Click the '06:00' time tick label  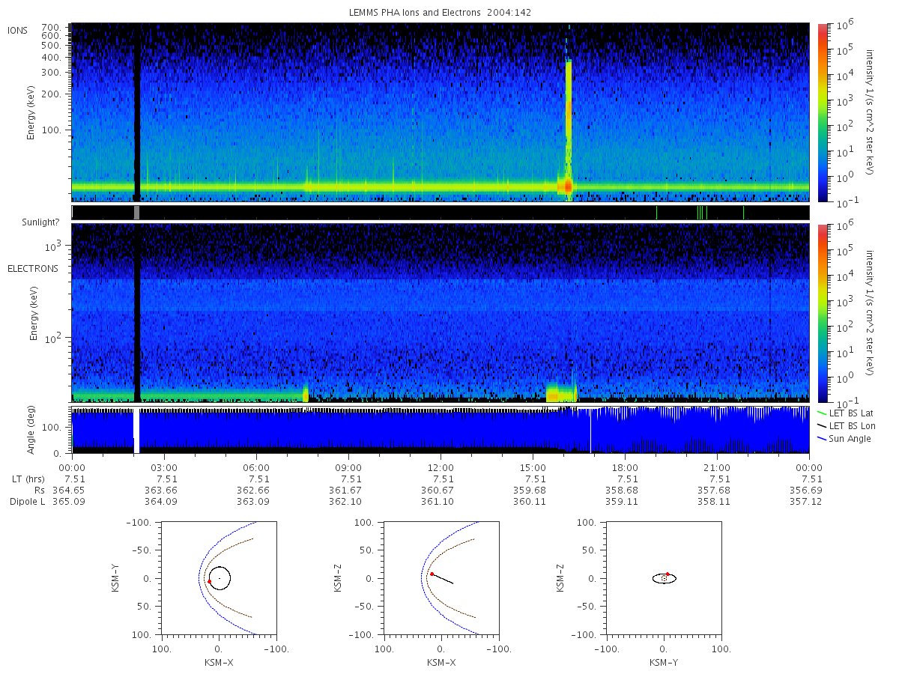tap(256, 467)
